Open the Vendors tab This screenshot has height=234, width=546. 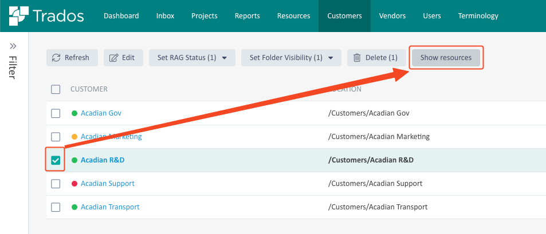coord(392,16)
